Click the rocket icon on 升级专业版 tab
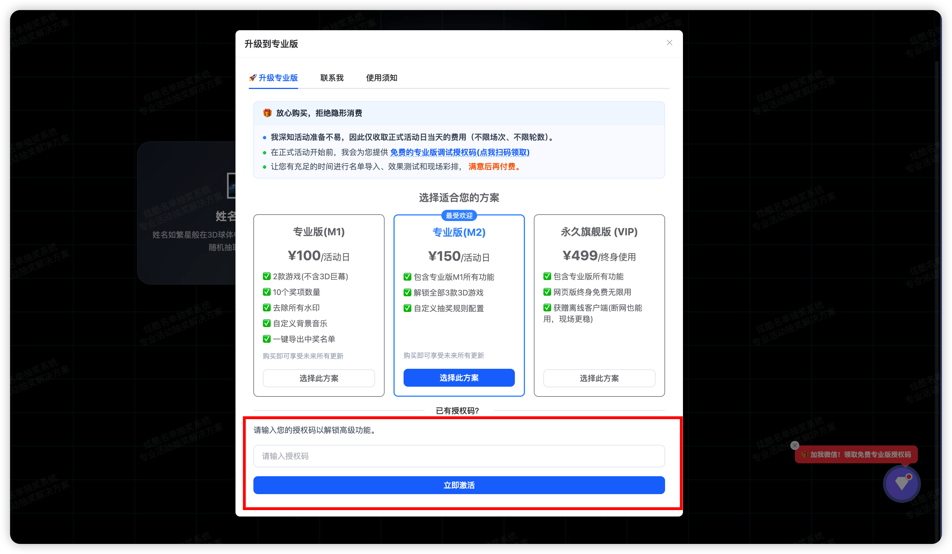 pyautogui.click(x=253, y=78)
